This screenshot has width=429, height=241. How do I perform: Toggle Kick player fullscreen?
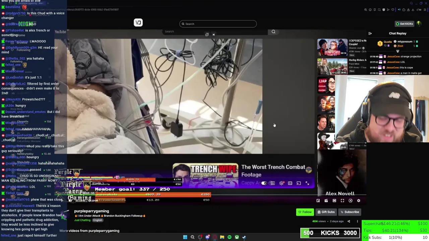(x=342, y=200)
